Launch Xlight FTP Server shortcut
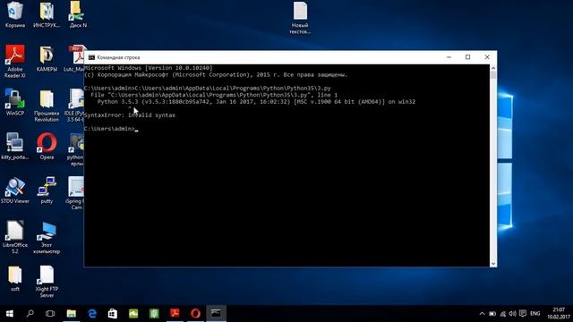The height and width of the screenshot is (322, 573). tap(47, 281)
